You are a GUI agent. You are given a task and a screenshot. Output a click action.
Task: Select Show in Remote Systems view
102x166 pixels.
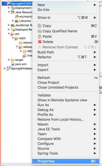[66, 100]
